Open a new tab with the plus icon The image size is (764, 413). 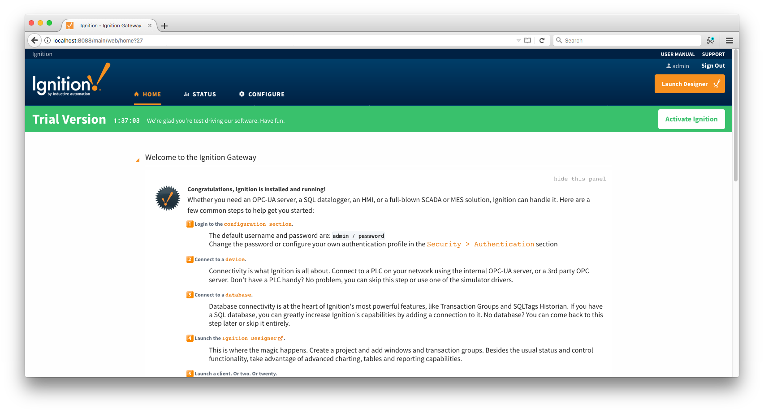tap(164, 26)
